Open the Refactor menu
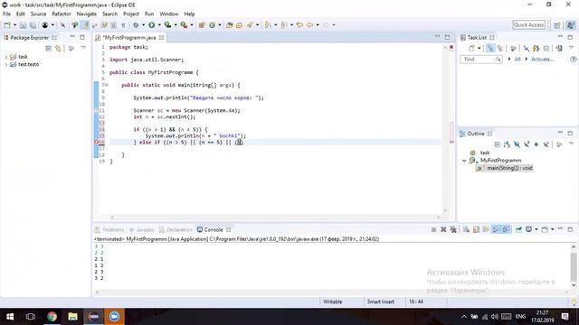Screen dimensions: 579x325 point(62,14)
